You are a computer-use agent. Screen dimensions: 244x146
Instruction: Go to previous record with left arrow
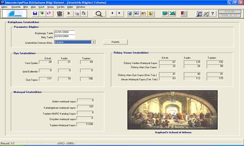112,14
